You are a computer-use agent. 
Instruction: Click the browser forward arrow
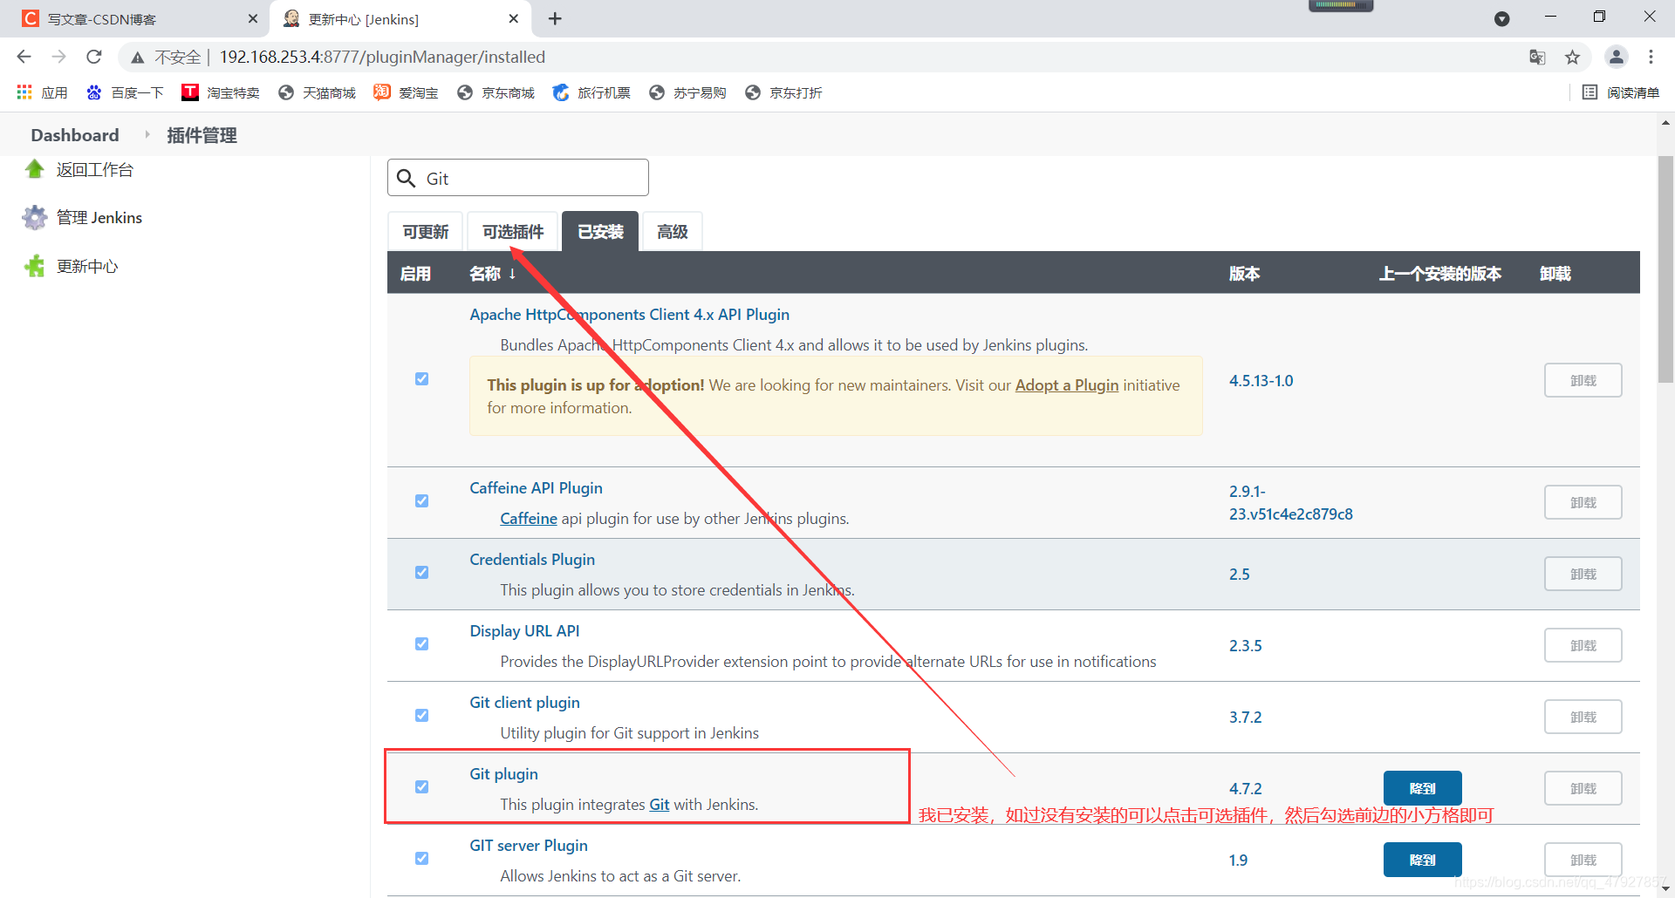(x=58, y=57)
